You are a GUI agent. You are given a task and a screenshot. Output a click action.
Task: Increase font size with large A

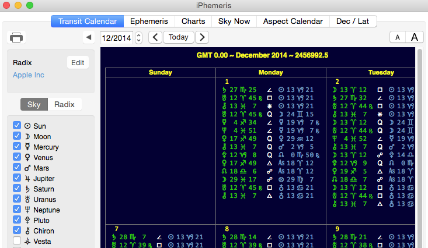coord(415,37)
